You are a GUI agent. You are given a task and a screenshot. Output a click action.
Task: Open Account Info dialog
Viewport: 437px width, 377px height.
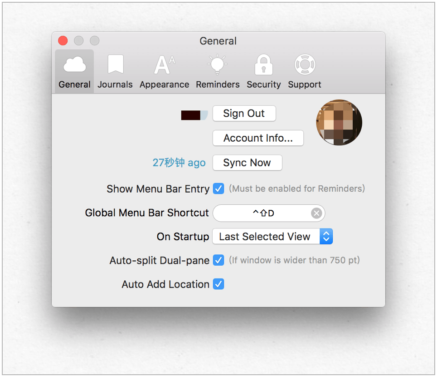(258, 138)
